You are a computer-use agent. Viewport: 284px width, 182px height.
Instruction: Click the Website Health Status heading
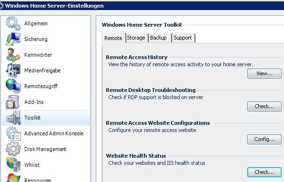136,156
